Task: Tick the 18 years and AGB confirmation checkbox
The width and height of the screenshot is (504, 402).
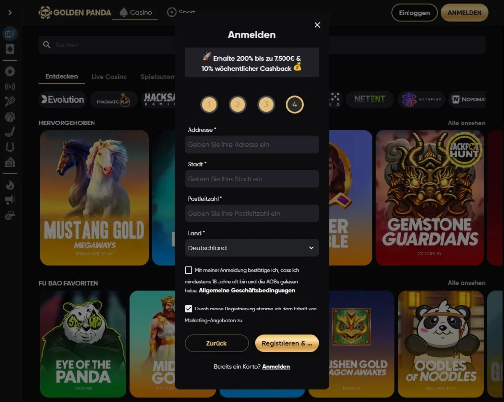Action: (189, 270)
